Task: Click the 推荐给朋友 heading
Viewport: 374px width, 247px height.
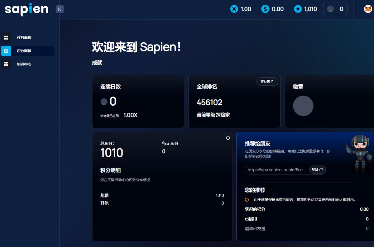Action: click(257, 144)
